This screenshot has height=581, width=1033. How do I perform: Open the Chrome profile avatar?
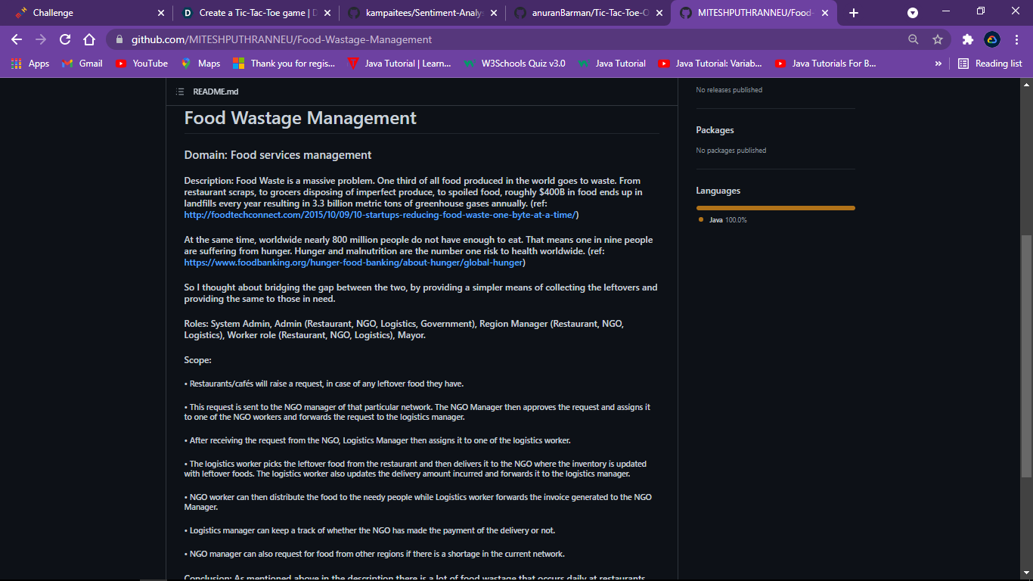click(x=991, y=39)
